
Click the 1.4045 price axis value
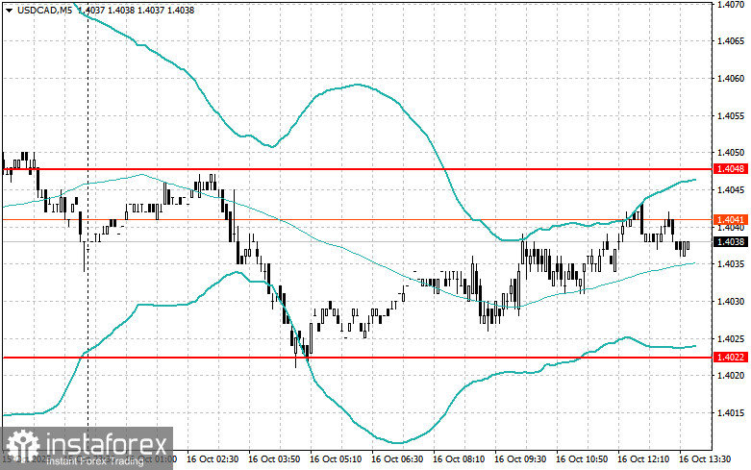click(731, 190)
